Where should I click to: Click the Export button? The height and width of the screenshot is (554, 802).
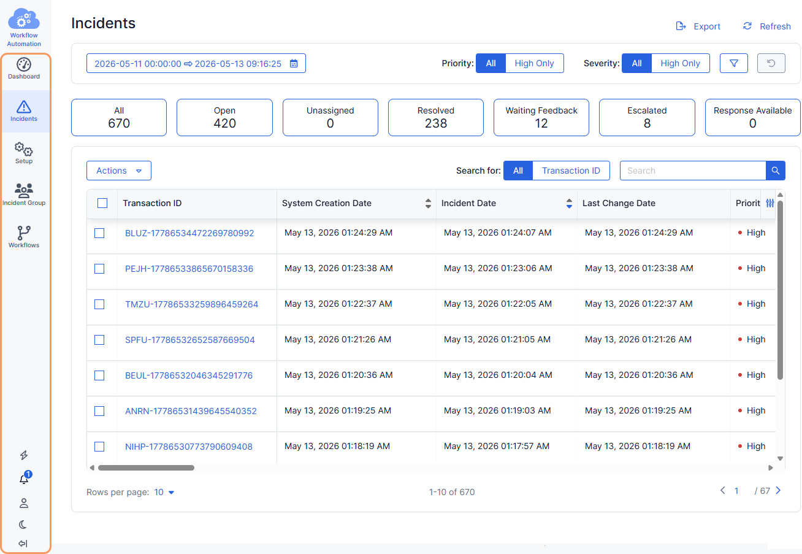click(x=698, y=26)
